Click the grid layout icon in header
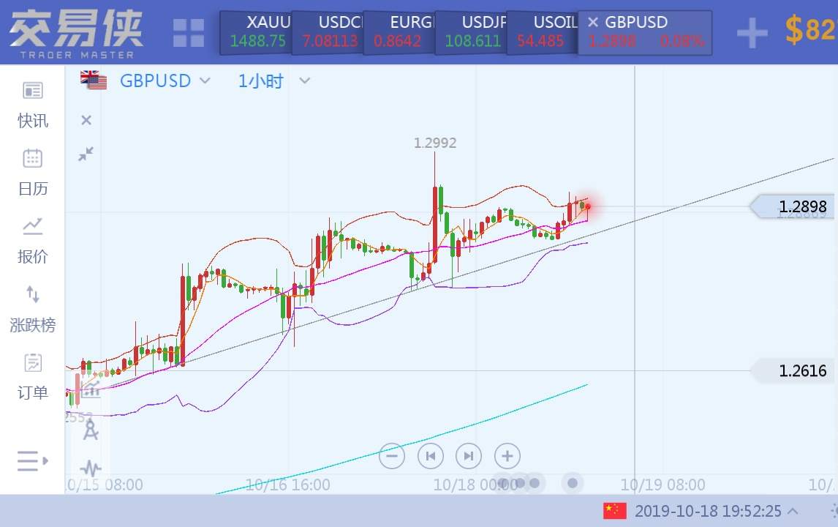Viewport: 838px width, 527px height. coord(188,33)
